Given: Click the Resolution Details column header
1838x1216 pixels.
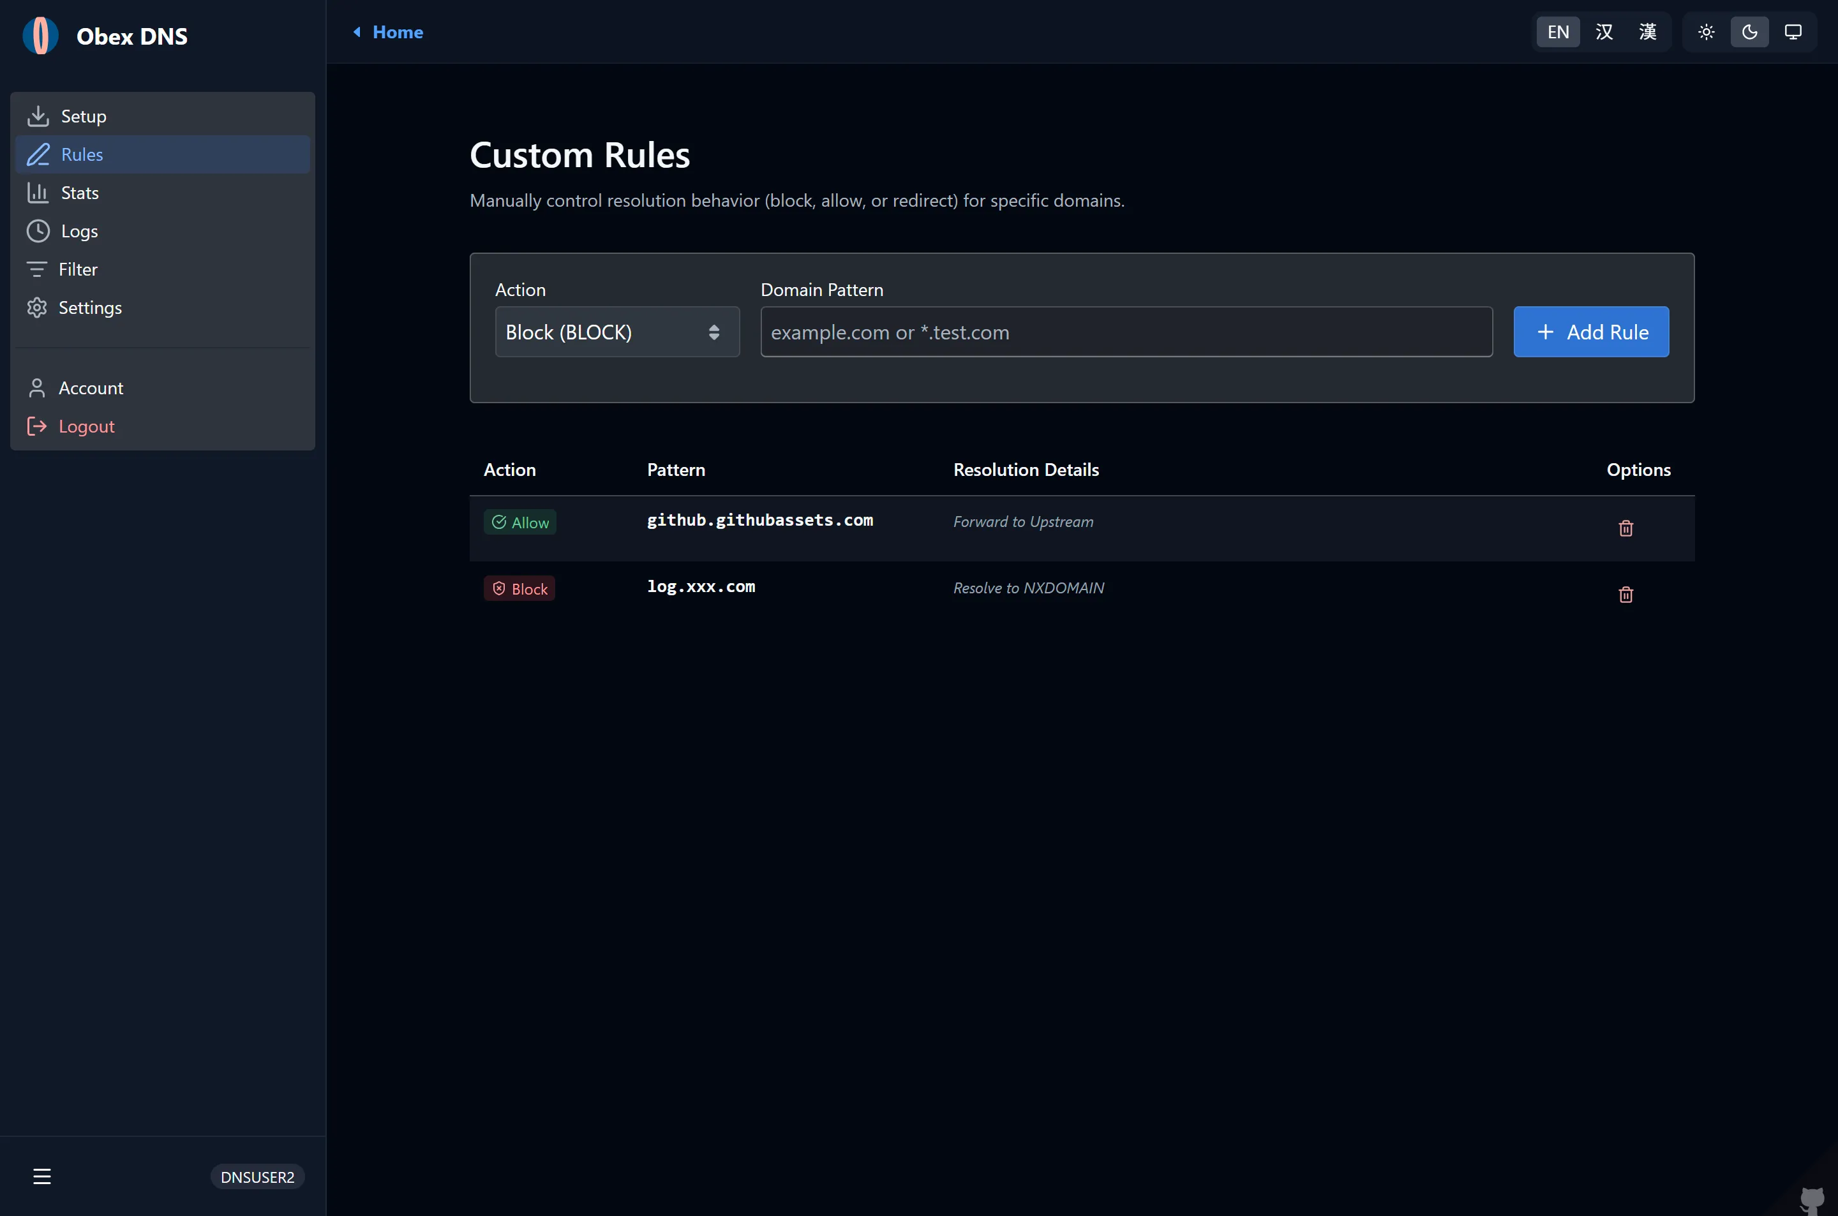Looking at the screenshot, I should click(1026, 470).
